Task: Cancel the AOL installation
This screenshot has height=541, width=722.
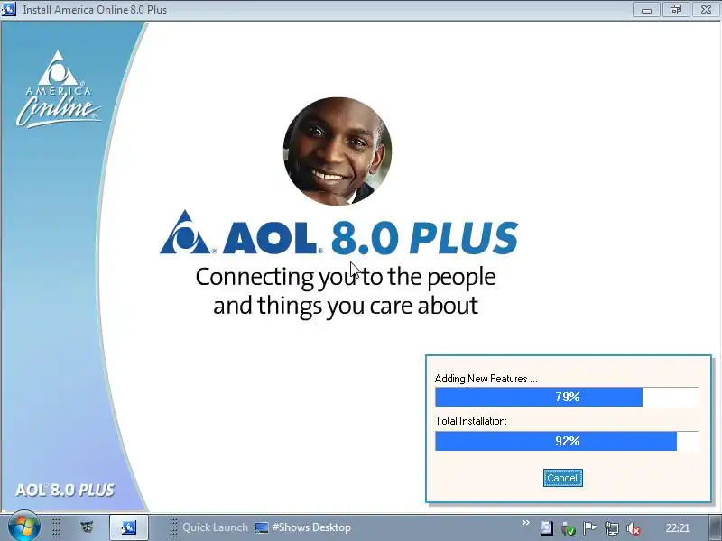Action: point(562,478)
